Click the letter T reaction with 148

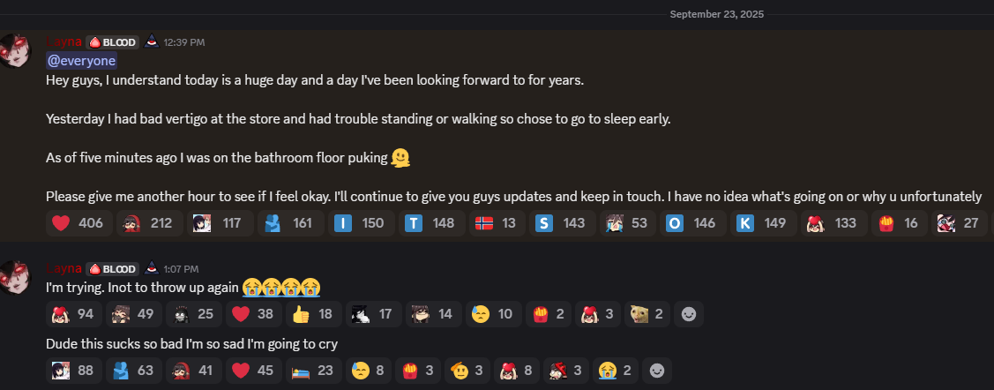431,223
